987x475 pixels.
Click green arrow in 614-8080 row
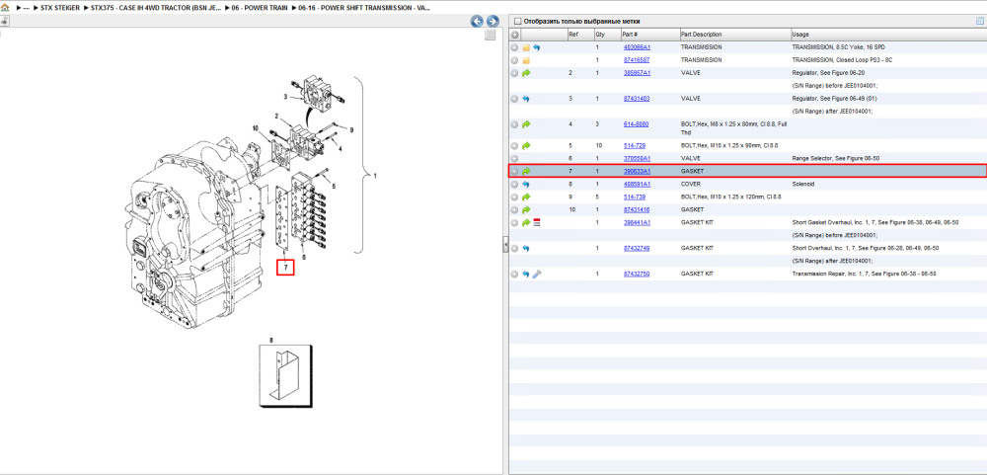pos(526,124)
